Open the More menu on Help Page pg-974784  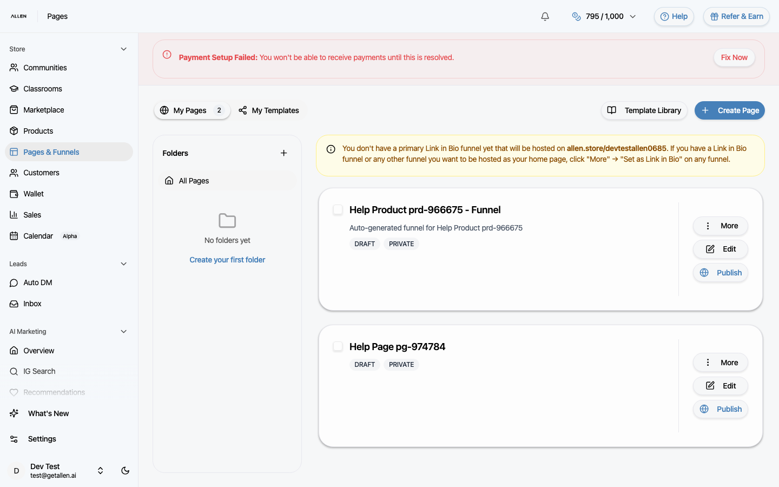pyautogui.click(x=720, y=362)
